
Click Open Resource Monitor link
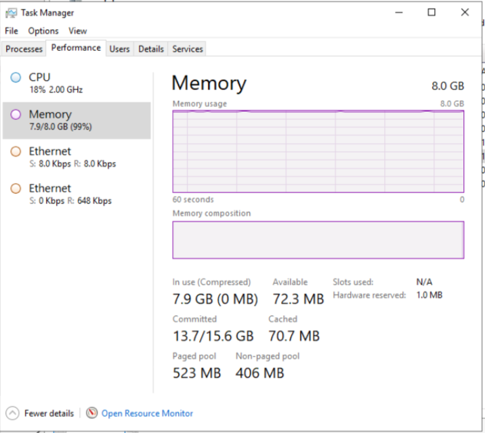147,413
